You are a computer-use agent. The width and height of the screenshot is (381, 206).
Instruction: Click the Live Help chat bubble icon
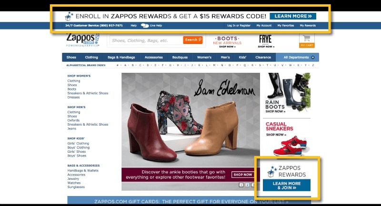(x=145, y=26)
